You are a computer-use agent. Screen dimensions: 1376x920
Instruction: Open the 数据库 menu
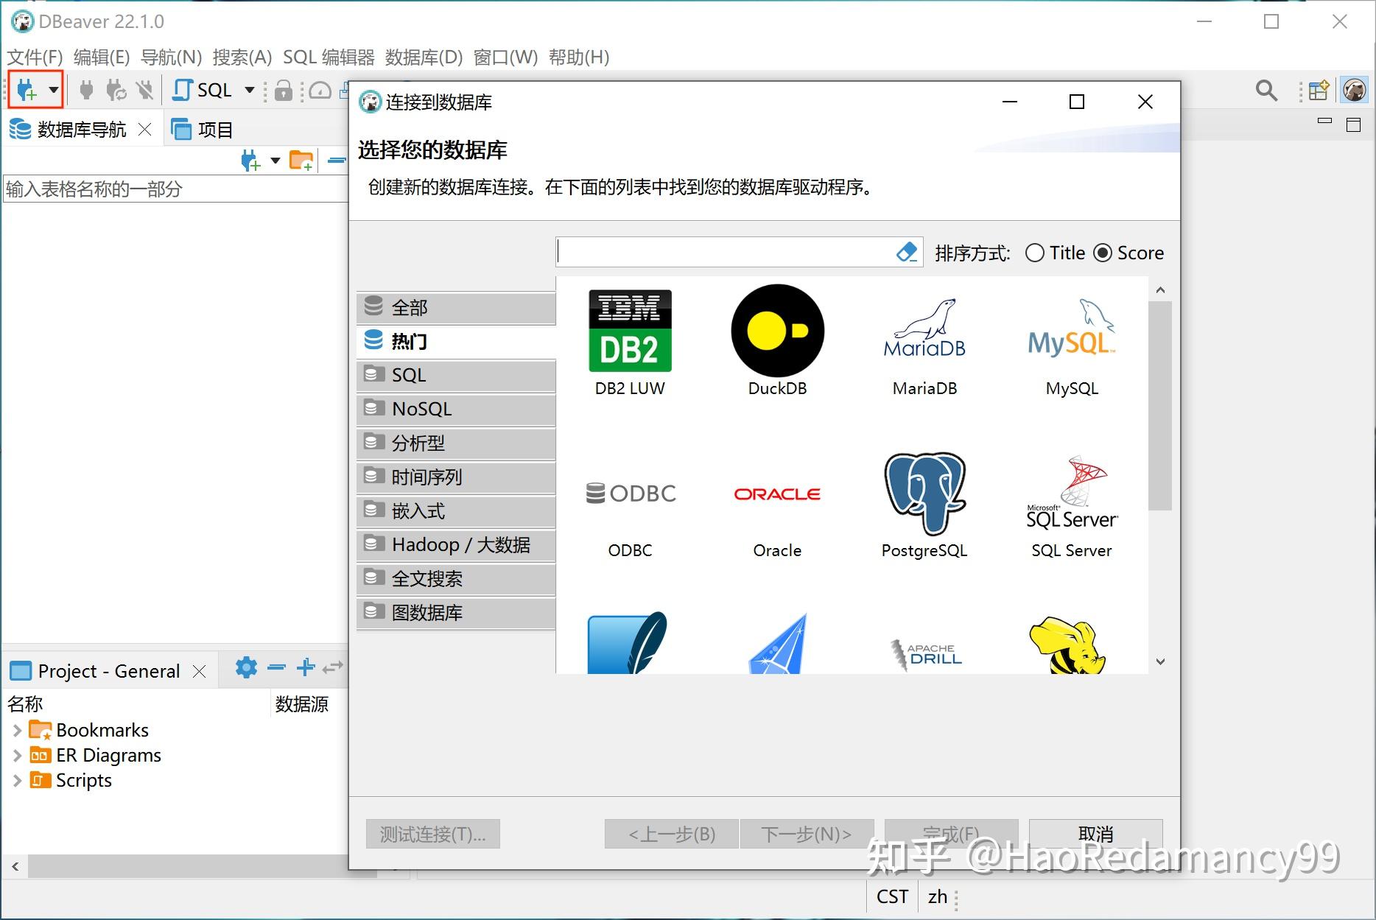423,57
